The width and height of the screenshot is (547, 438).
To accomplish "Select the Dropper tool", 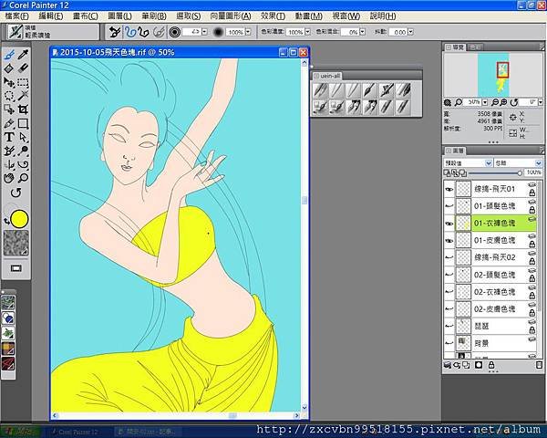I will coord(24,55).
